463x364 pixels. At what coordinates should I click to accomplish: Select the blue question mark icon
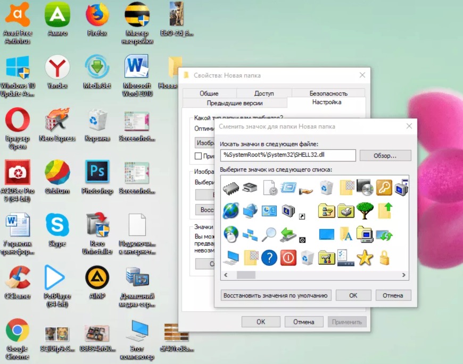pos(269,258)
